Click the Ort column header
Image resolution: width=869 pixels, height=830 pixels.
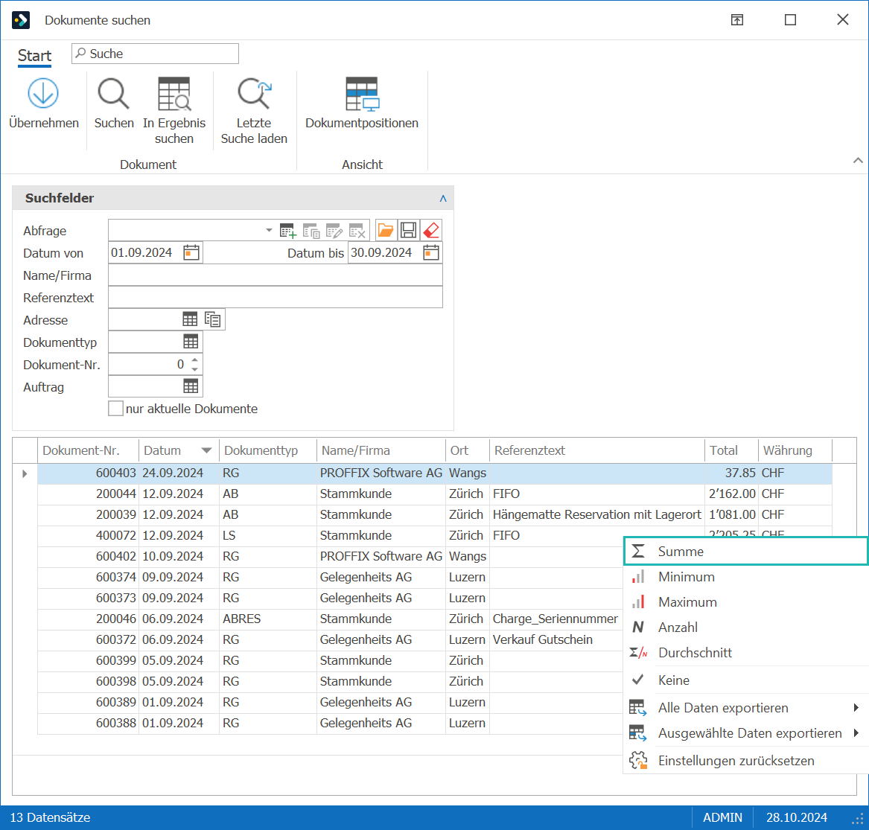tap(467, 450)
